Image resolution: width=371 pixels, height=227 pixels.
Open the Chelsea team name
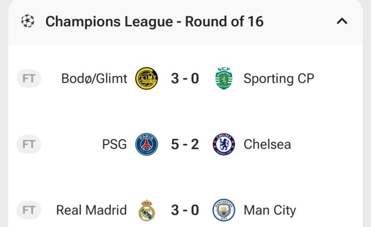tap(267, 144)
